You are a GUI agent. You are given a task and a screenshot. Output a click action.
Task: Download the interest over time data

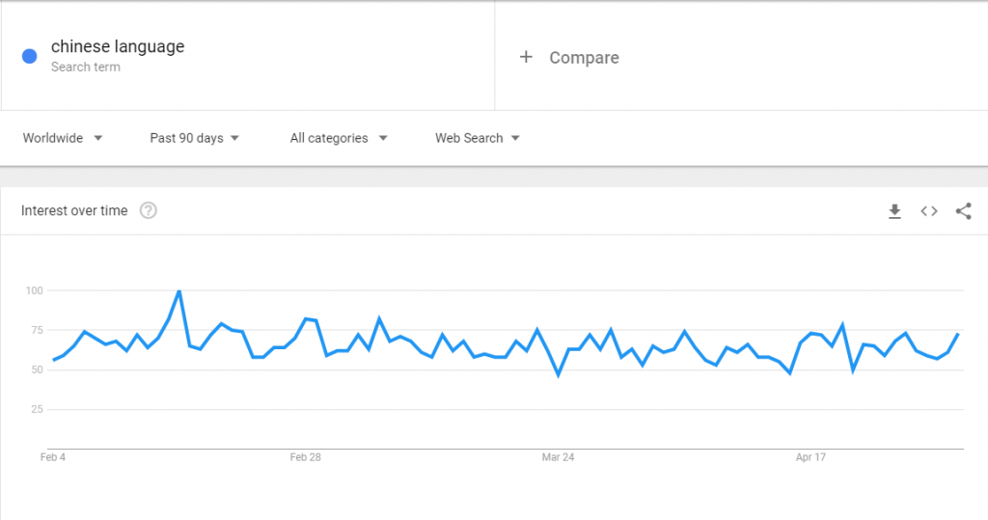pyautogui.click(x=894, y=211)
